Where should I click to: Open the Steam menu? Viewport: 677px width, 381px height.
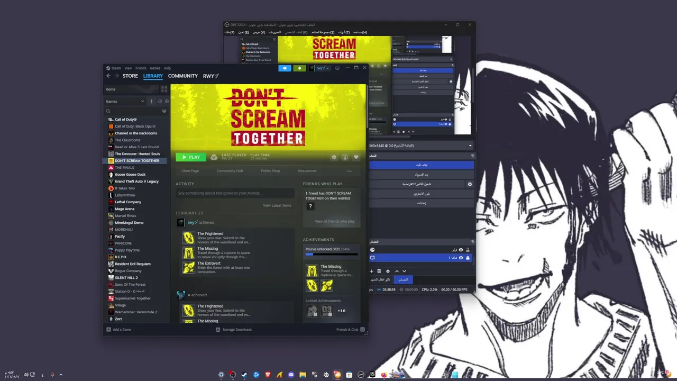(x=116, y=68)
